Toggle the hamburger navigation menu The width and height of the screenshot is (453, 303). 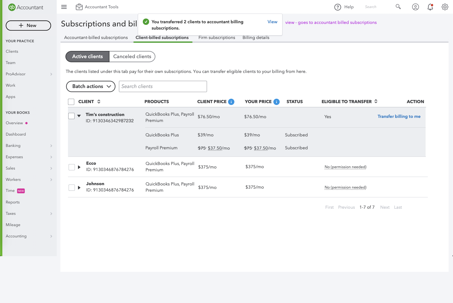[64, 7]
